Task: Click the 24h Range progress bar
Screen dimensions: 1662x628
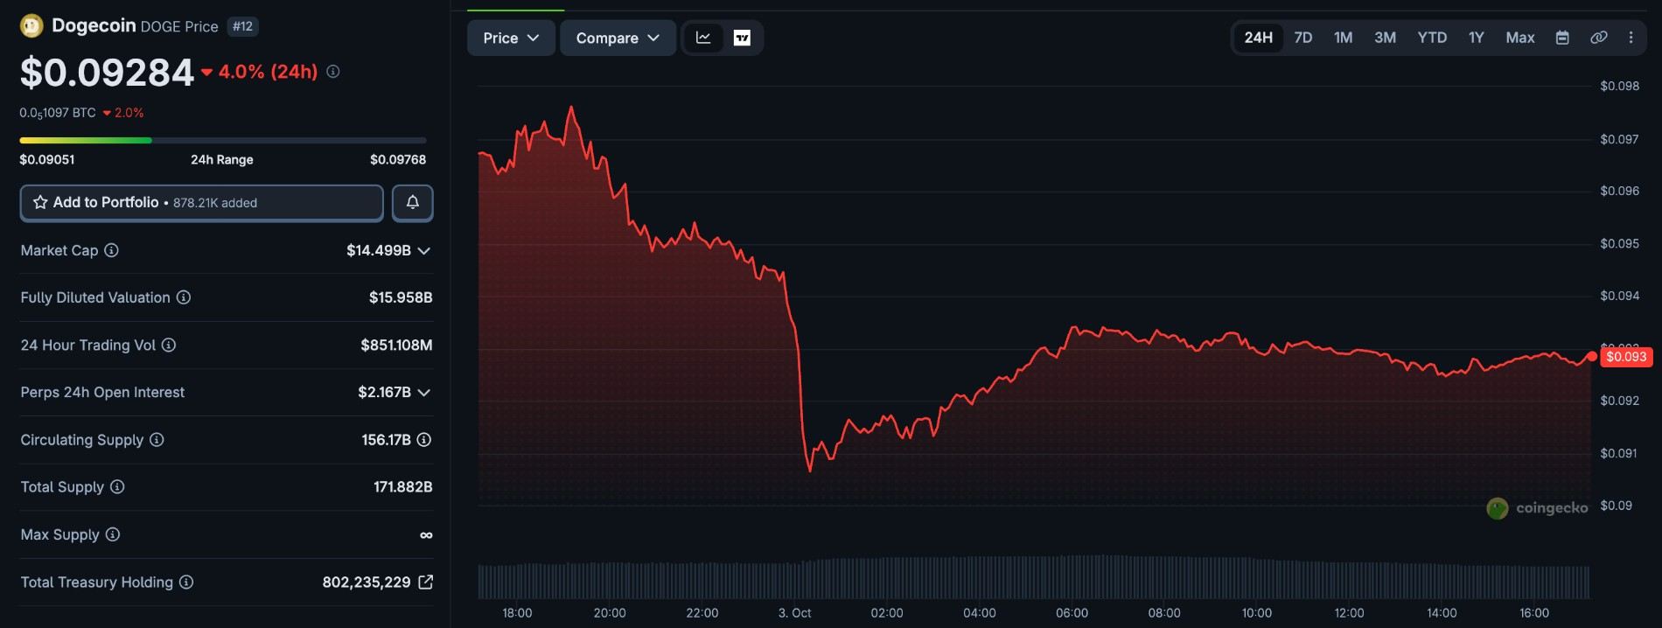Action: coord(223,140)
